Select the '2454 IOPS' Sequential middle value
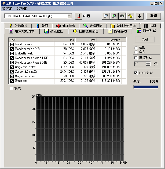The width and height of the screenshot is (165, 169). (67, 72)
